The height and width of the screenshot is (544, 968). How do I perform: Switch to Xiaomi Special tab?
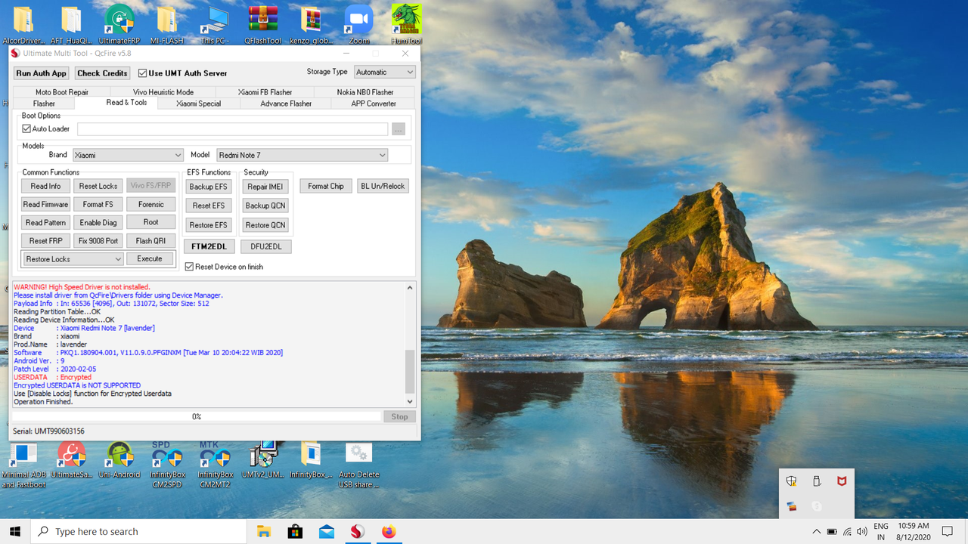point(198,104)
